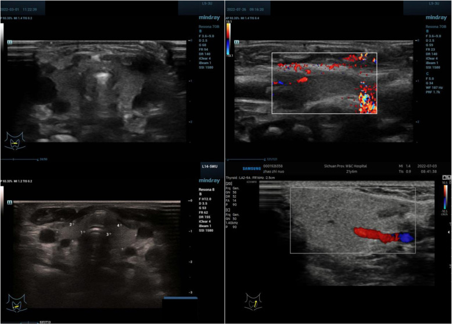Image resolution: width=452 pixels, height=324 pixels.
Task: Click the 'DR 52' value in the Samsung panel
Action: [x=231, y=196]
